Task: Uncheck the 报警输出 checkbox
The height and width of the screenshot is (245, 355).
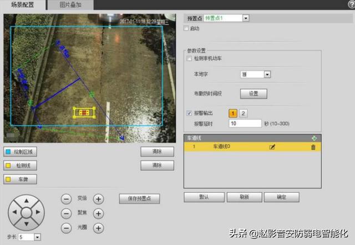Action: pos(189,113)
